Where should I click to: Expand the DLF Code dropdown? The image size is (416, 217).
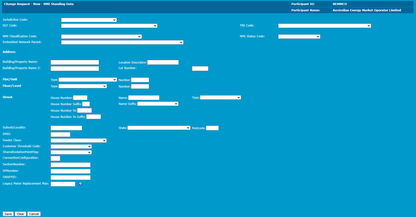[109, 26]
